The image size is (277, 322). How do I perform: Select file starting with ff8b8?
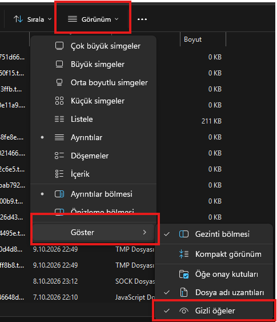[x=12, y=265]
